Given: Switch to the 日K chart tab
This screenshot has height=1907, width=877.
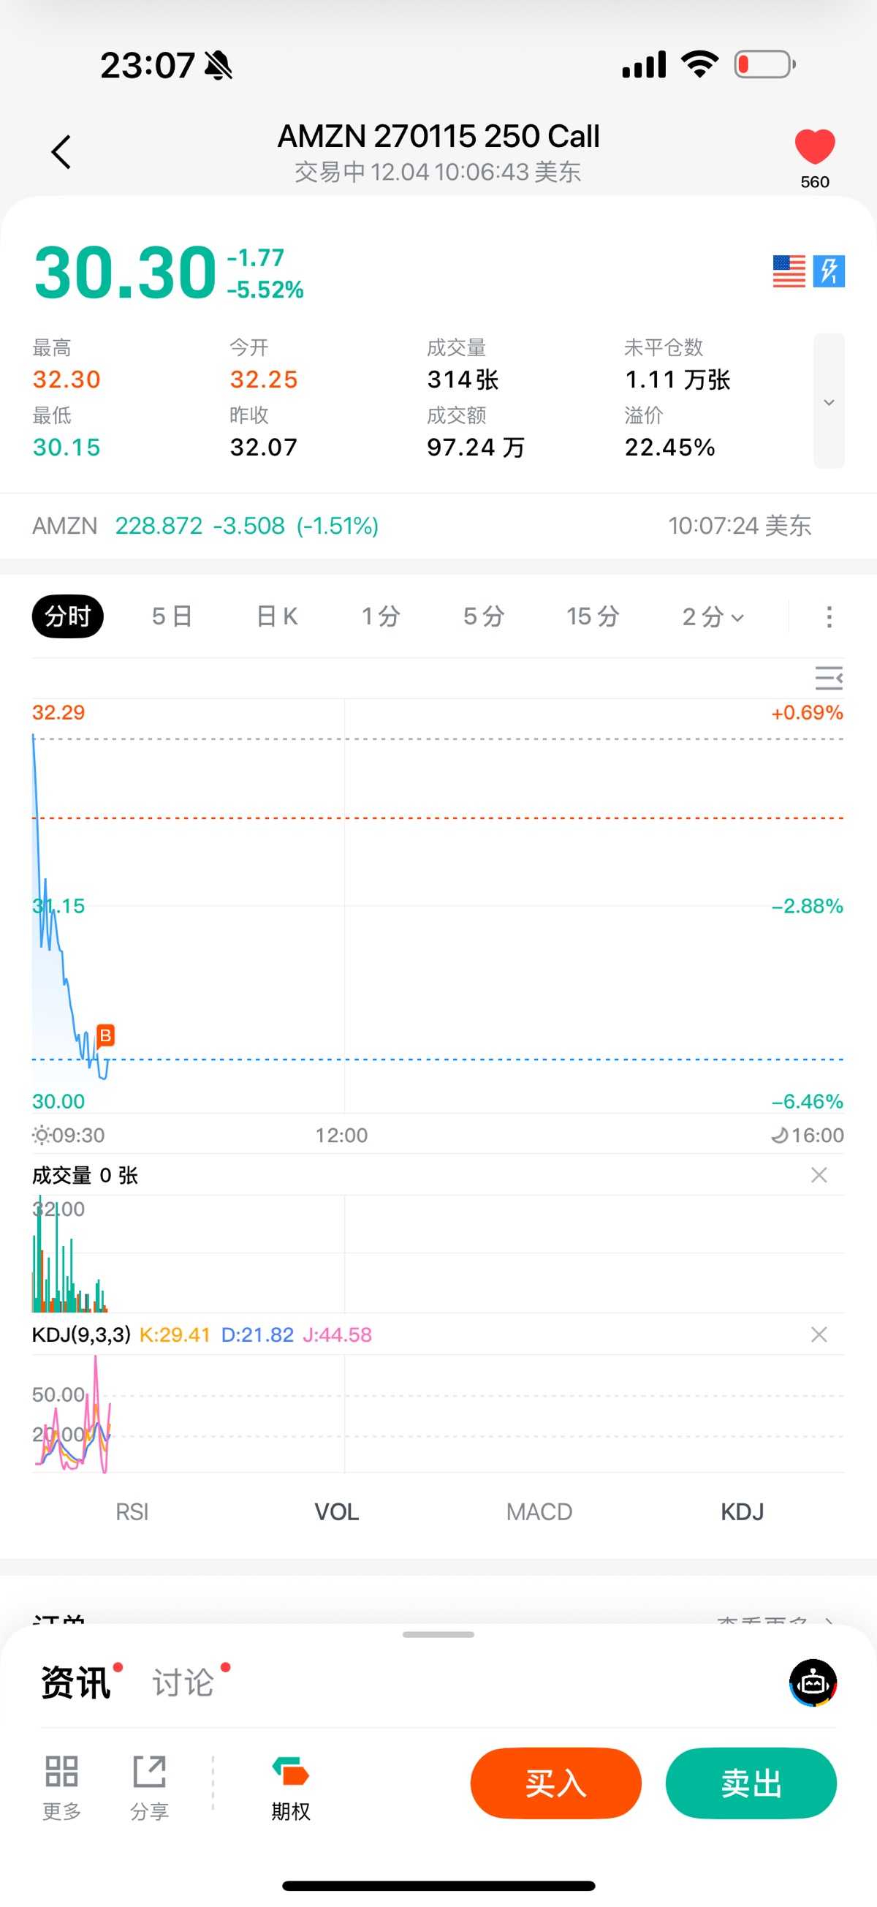Looking at the screenshot, I should (x=277, y=616).
